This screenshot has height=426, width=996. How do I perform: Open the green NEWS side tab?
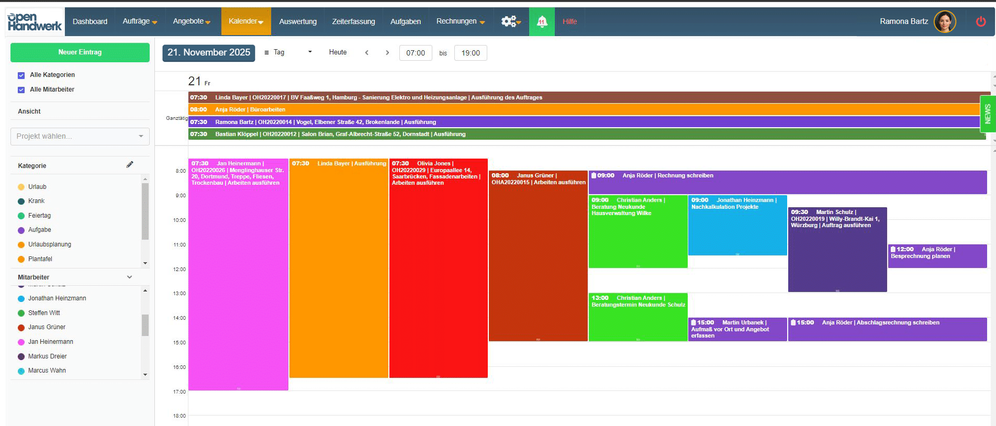coord(988,114)
